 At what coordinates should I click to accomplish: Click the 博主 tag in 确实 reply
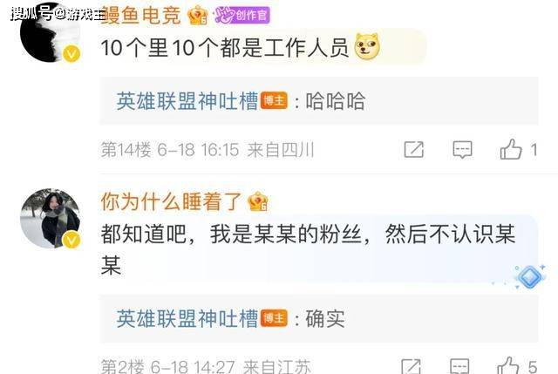pos(274,318)
